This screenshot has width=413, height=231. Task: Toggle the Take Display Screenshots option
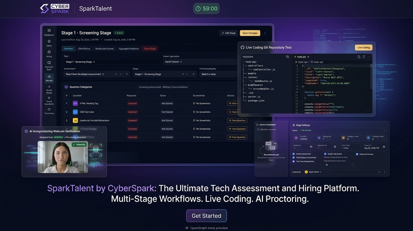pyautogui.click(x=294, y=158)
